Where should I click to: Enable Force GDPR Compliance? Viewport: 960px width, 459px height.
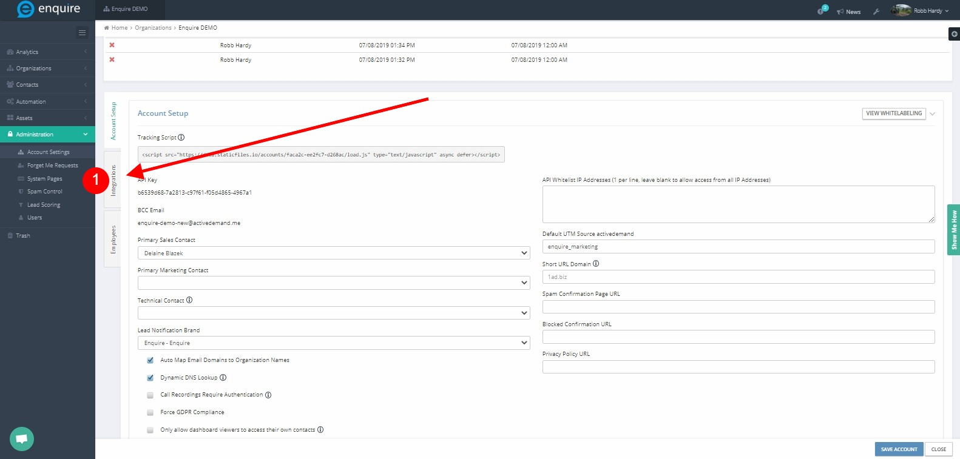pos(150,412)
